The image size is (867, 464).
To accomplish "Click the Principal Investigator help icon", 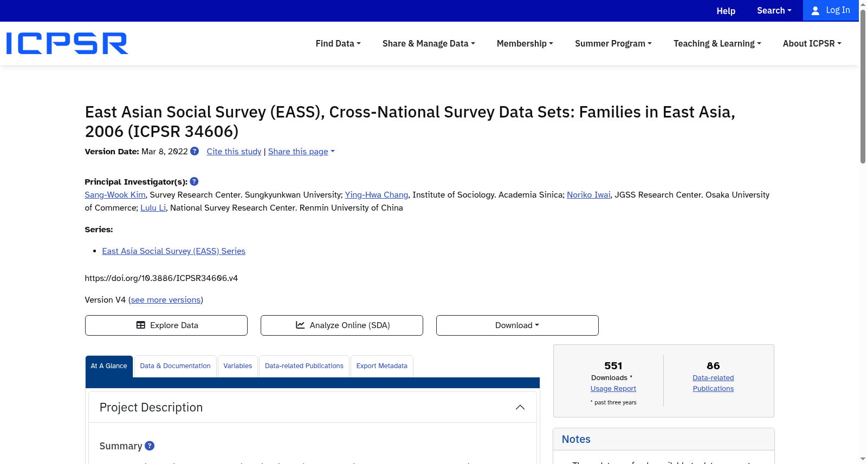I will click(194, 181).
